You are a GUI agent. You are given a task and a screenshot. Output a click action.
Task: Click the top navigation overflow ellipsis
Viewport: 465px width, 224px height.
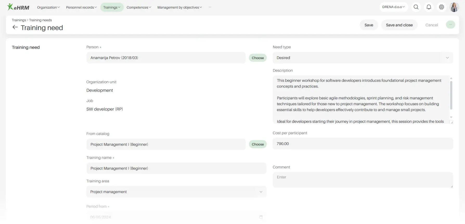(210, 7)
